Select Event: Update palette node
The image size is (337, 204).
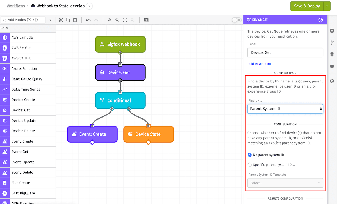pos(28,162)
